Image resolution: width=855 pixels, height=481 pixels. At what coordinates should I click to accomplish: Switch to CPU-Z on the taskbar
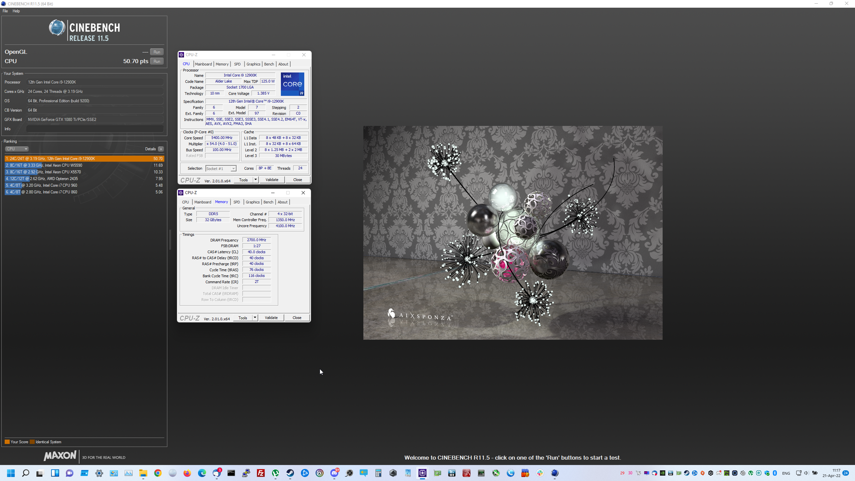click(422, 473)
